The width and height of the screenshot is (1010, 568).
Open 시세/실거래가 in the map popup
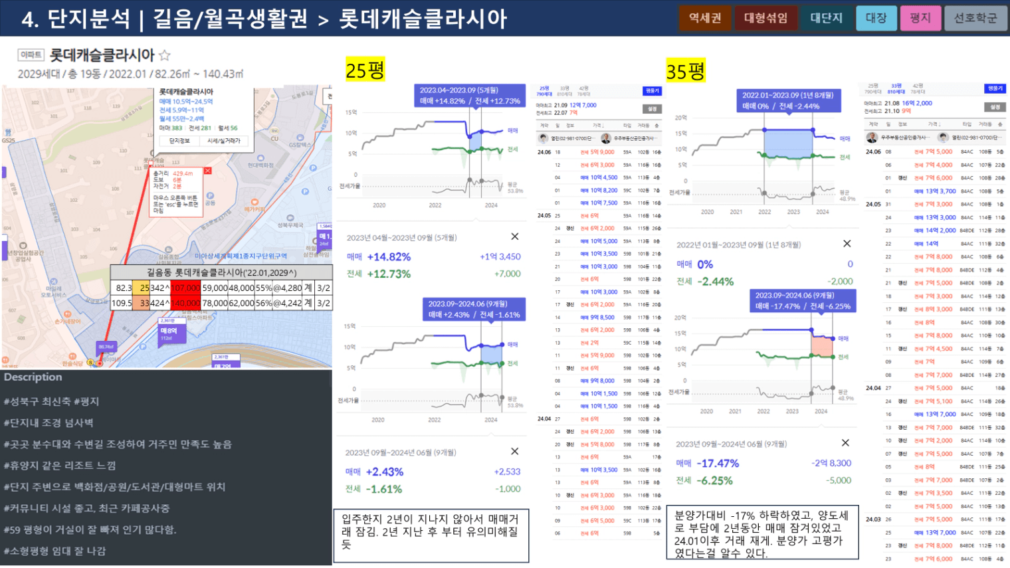[224, 141]
